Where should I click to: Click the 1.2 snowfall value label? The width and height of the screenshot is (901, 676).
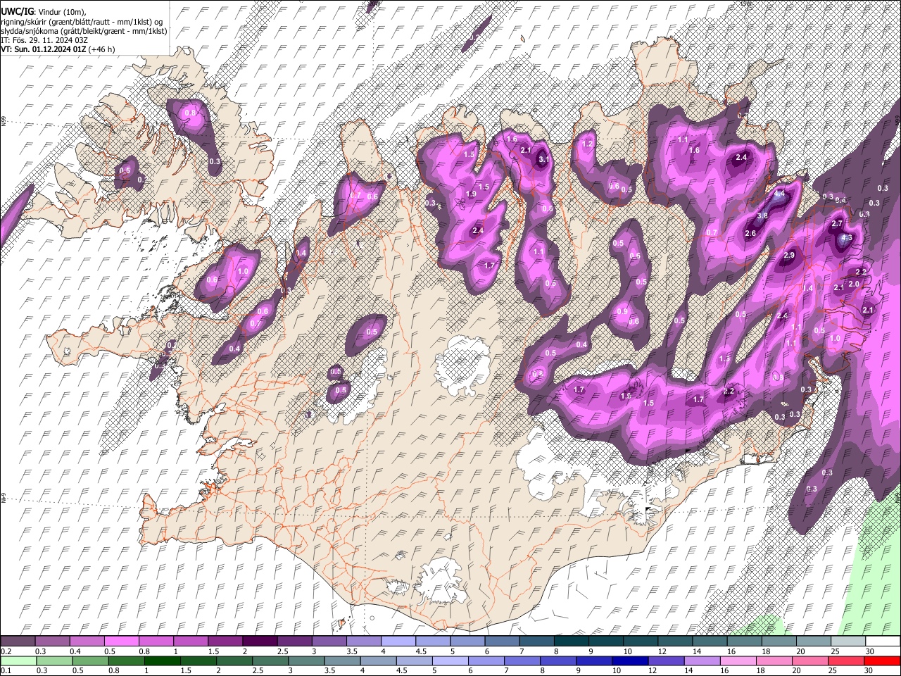click(588, 144)
